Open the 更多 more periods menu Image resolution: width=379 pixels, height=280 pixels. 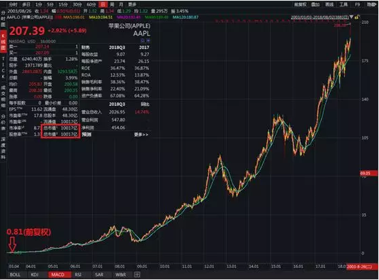pos(132,4)
